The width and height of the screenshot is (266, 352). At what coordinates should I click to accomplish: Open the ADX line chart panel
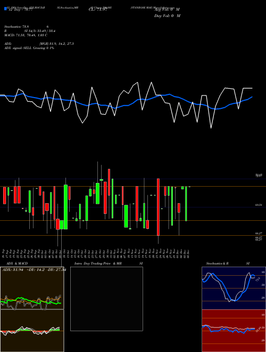(x=32, y=288)
